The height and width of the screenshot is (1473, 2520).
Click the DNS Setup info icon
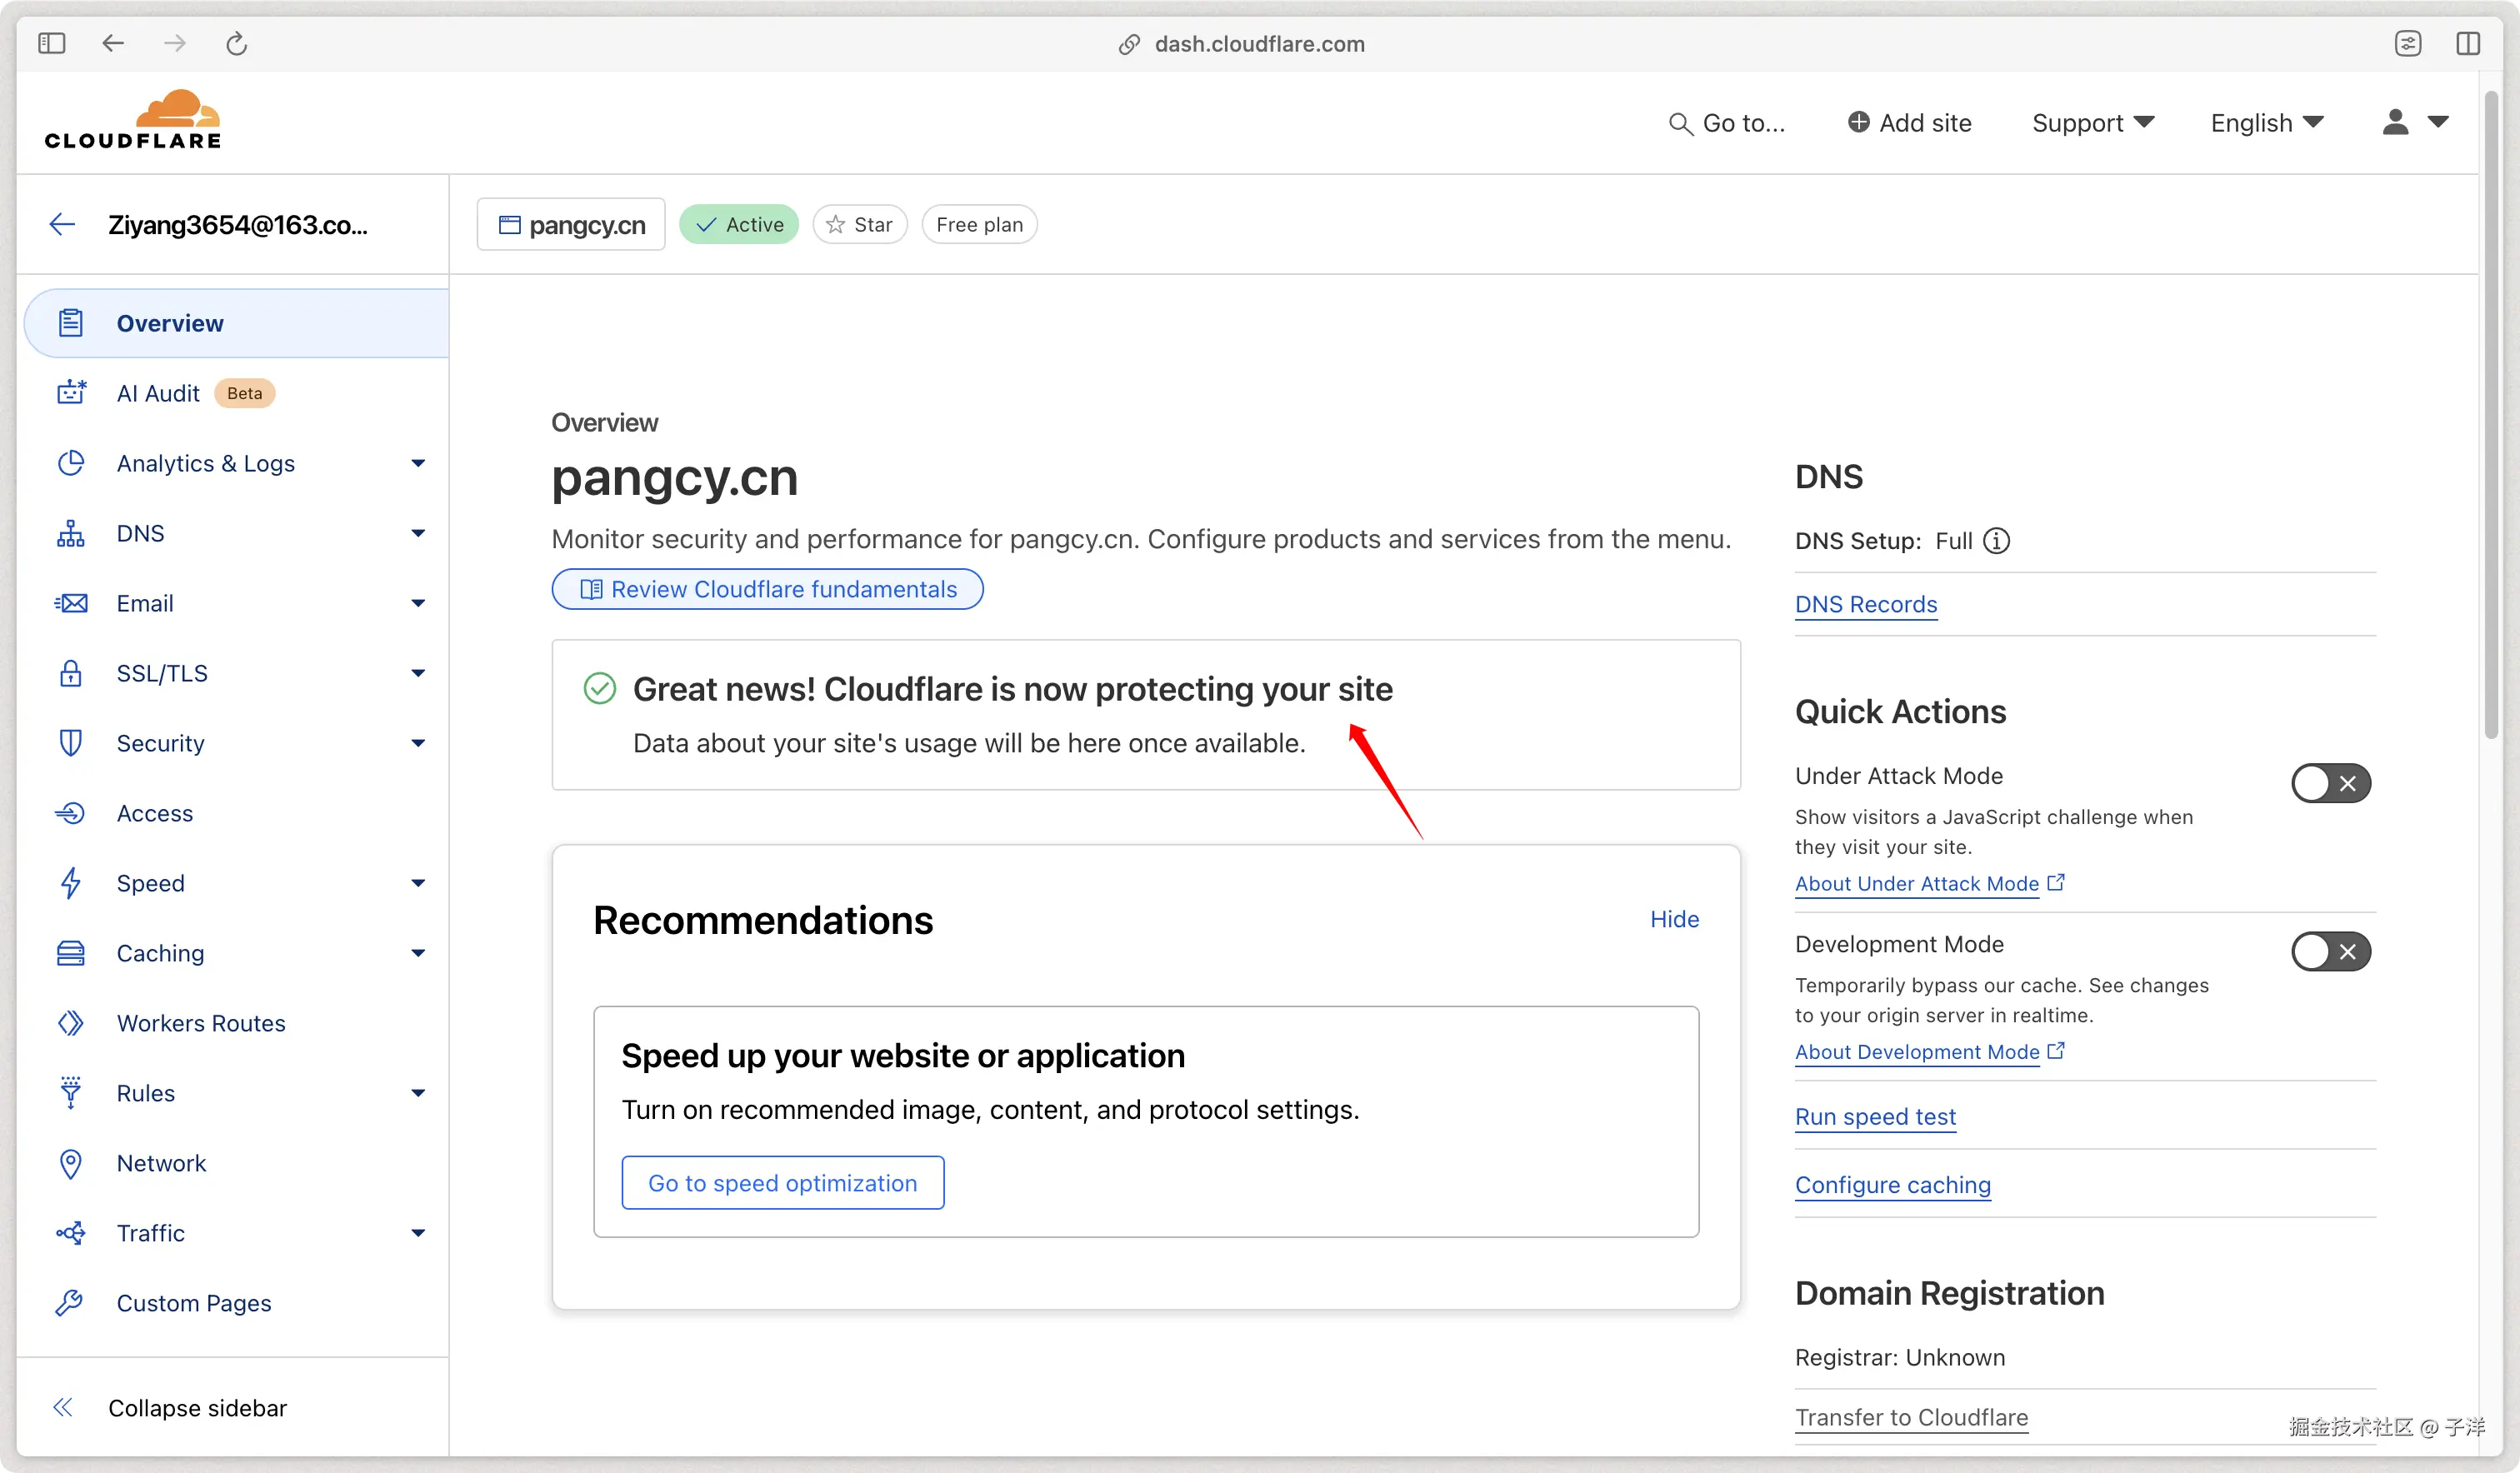click(1996, 541)
